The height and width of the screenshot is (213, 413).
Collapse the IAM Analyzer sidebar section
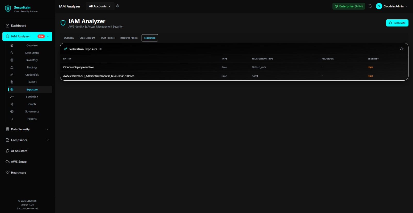tap(48, 36)
